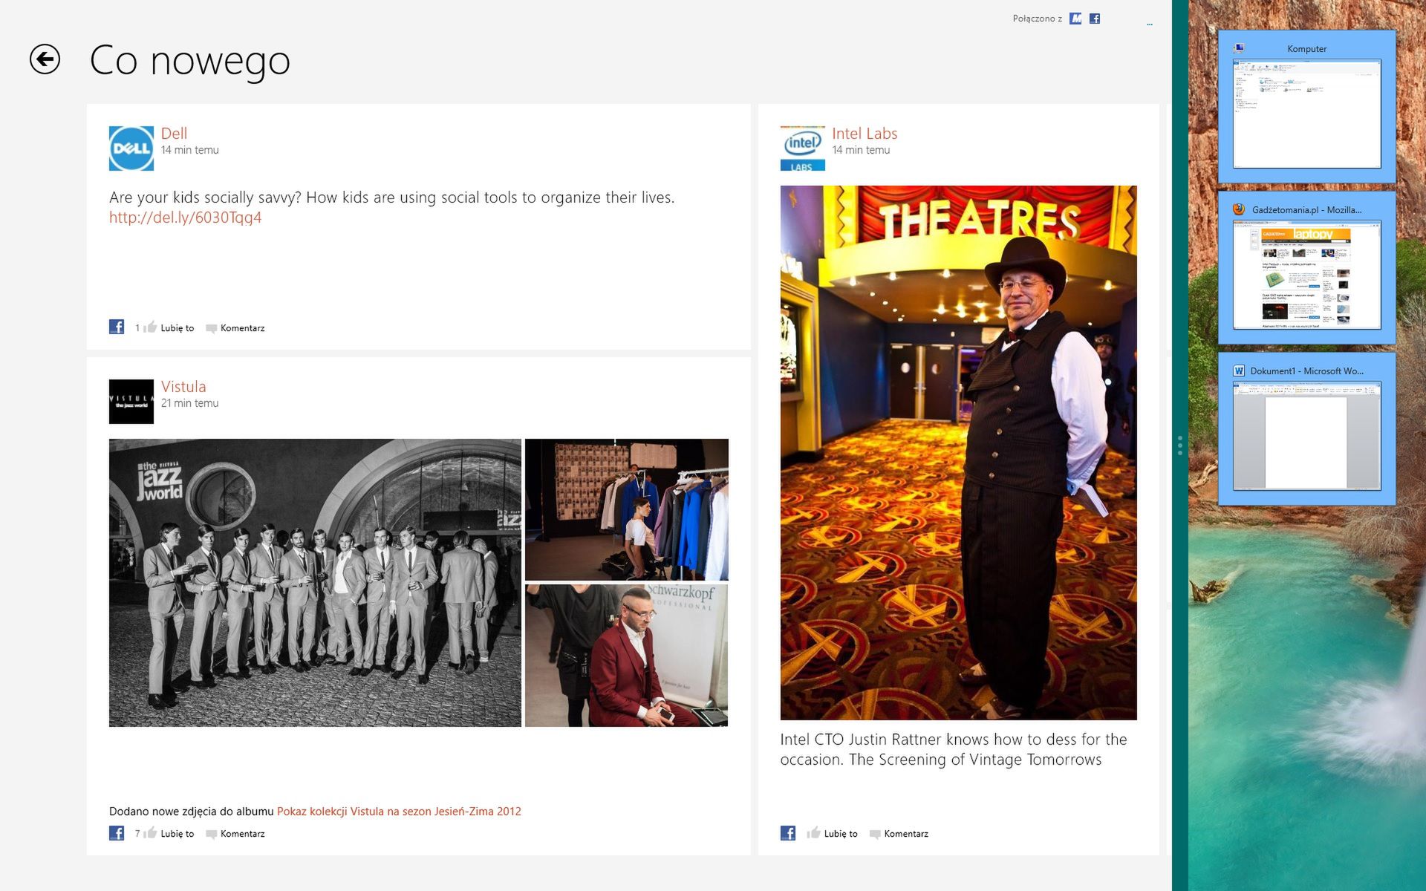
Task: Click the '14 min temu' timestamp under Dell
Action: pos(190,150)
